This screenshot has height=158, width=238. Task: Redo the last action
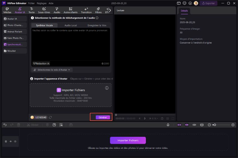pyautogui.click(x=12, y=125)
